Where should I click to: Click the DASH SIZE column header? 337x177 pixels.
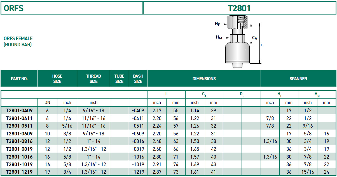[x=138, y=79]
